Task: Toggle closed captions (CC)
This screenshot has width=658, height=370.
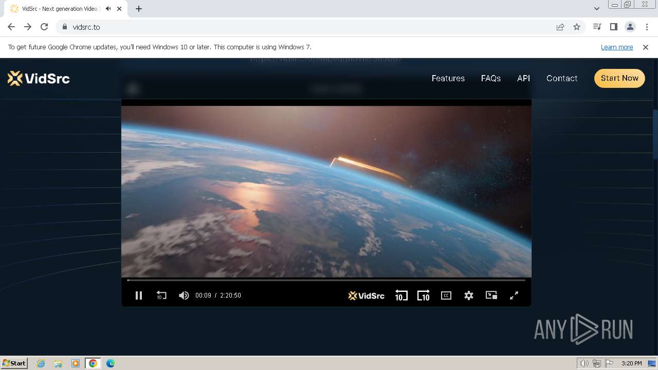Action: pos(446,295)
